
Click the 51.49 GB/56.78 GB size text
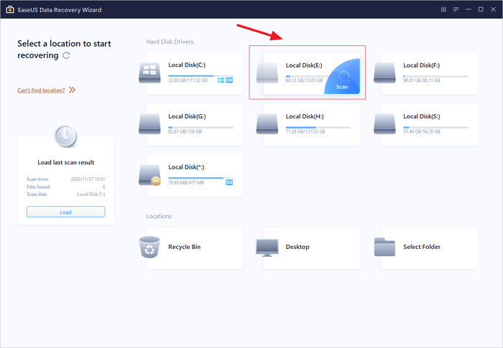[422, 131]
